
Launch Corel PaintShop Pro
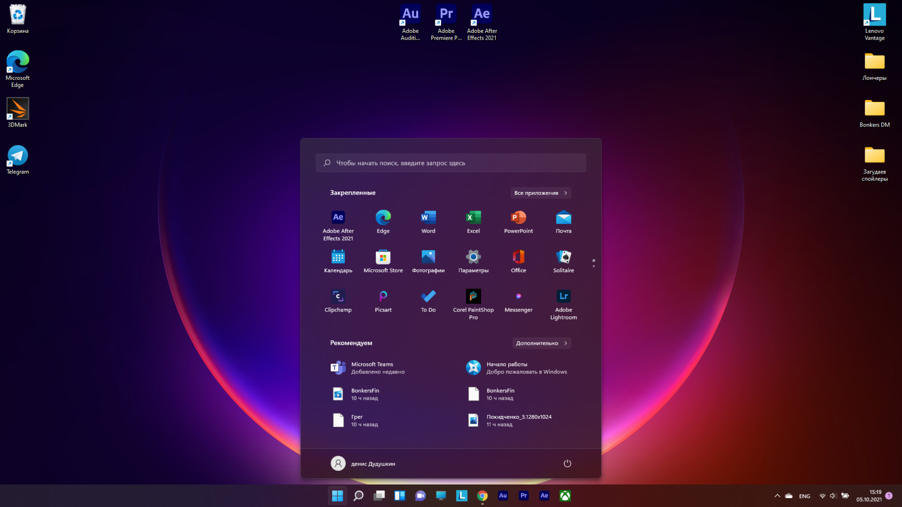click(x=473, y=304)
